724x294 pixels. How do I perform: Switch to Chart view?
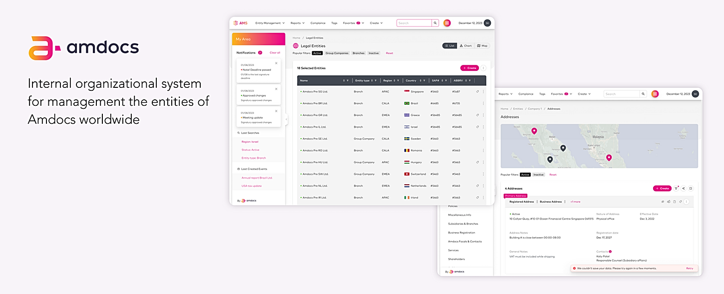pyautogui.click(x=465, y=46)
